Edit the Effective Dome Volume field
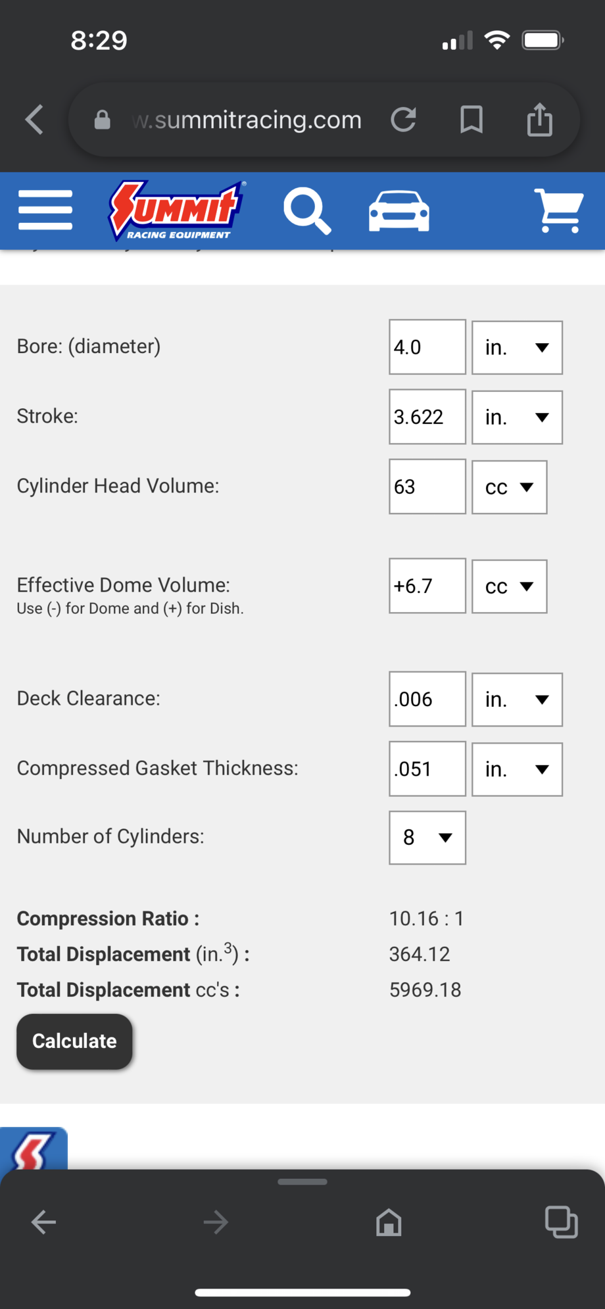The width and height of the screenshot is (605, 1309). [x=427, y=586]
